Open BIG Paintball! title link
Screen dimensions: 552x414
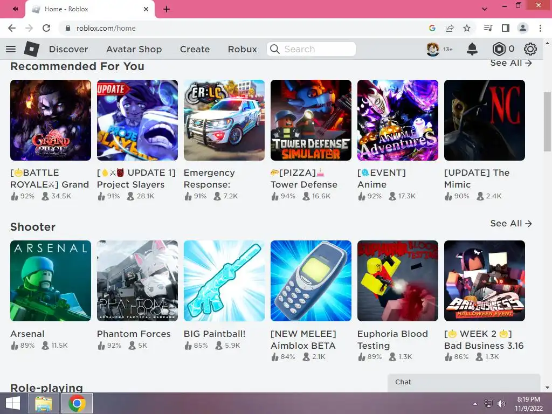[x=215, y=334]
